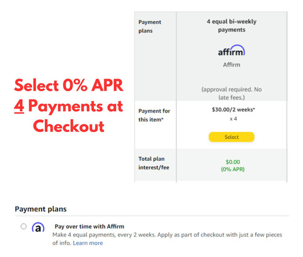The height and width of the screenshot is (257, 303).
Task: Click the yellow Select button
Action: click(x=231, y=137)
